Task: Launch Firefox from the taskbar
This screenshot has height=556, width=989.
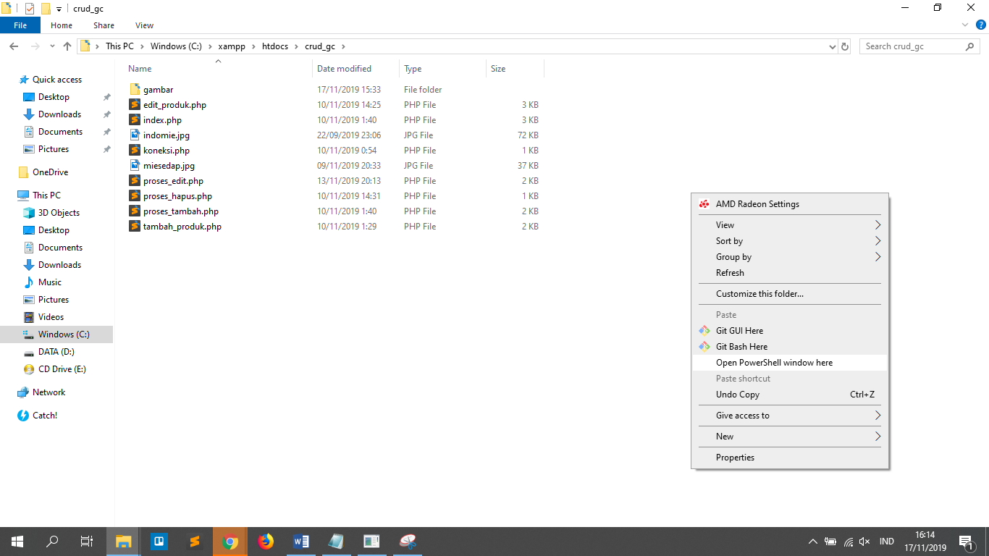Action: tap(266, 542)
